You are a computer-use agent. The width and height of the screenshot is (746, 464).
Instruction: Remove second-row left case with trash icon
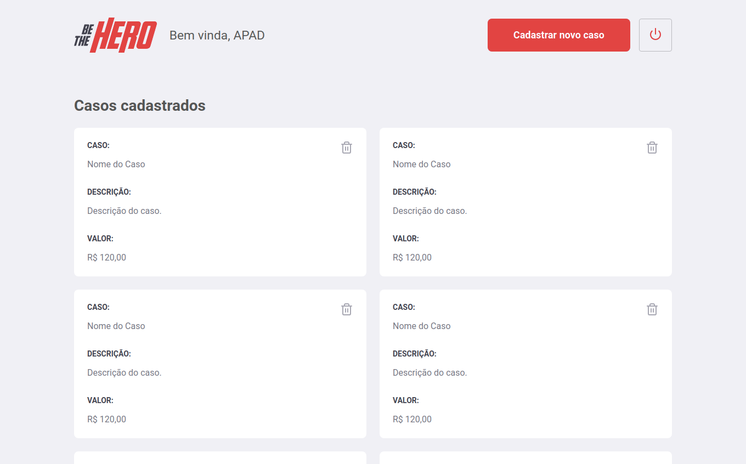(x=347, y=309)
